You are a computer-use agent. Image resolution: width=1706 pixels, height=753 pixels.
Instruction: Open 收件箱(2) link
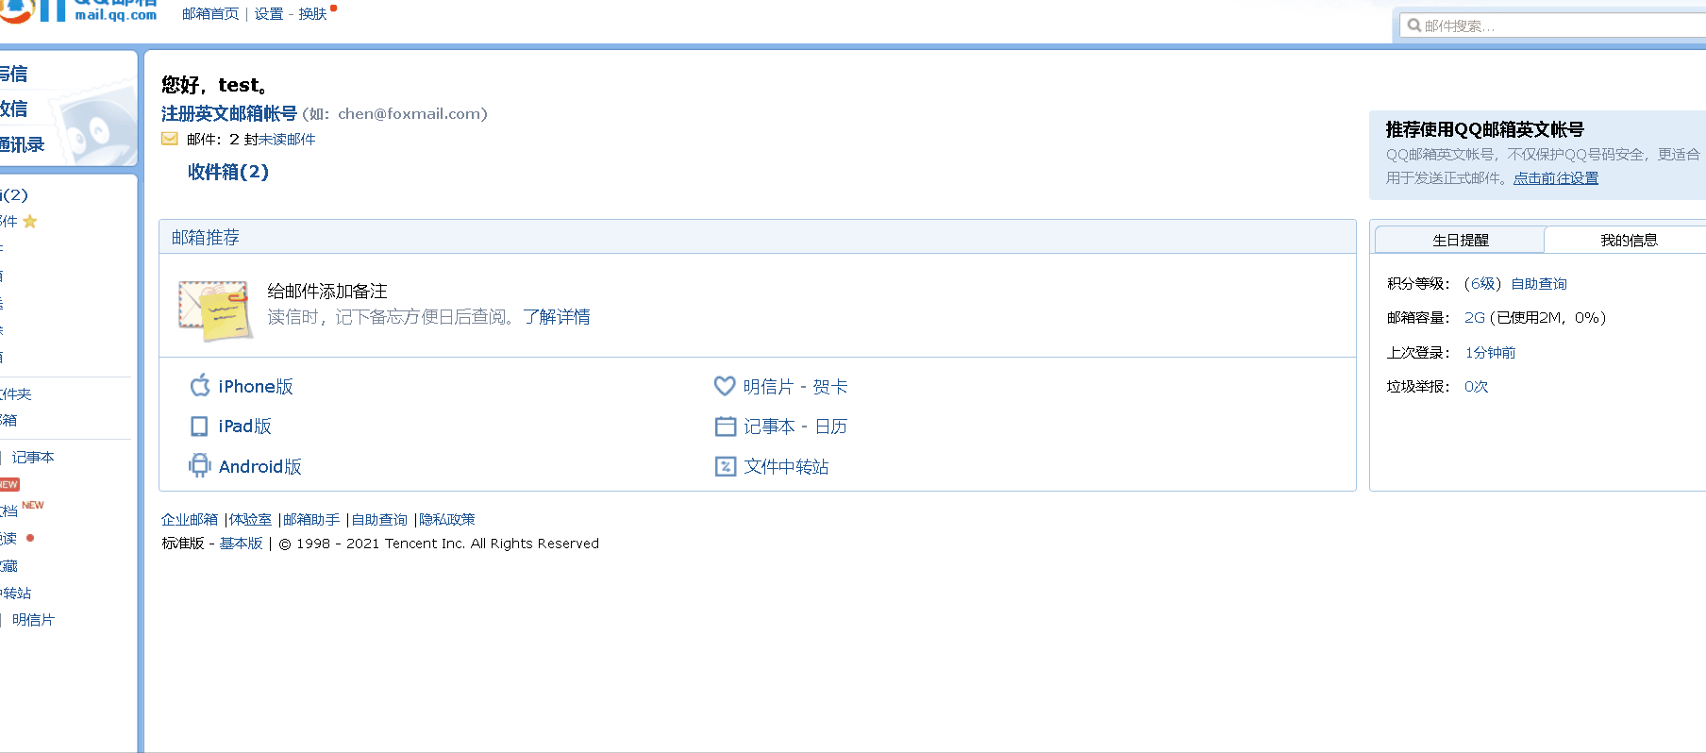click(228, 172)
